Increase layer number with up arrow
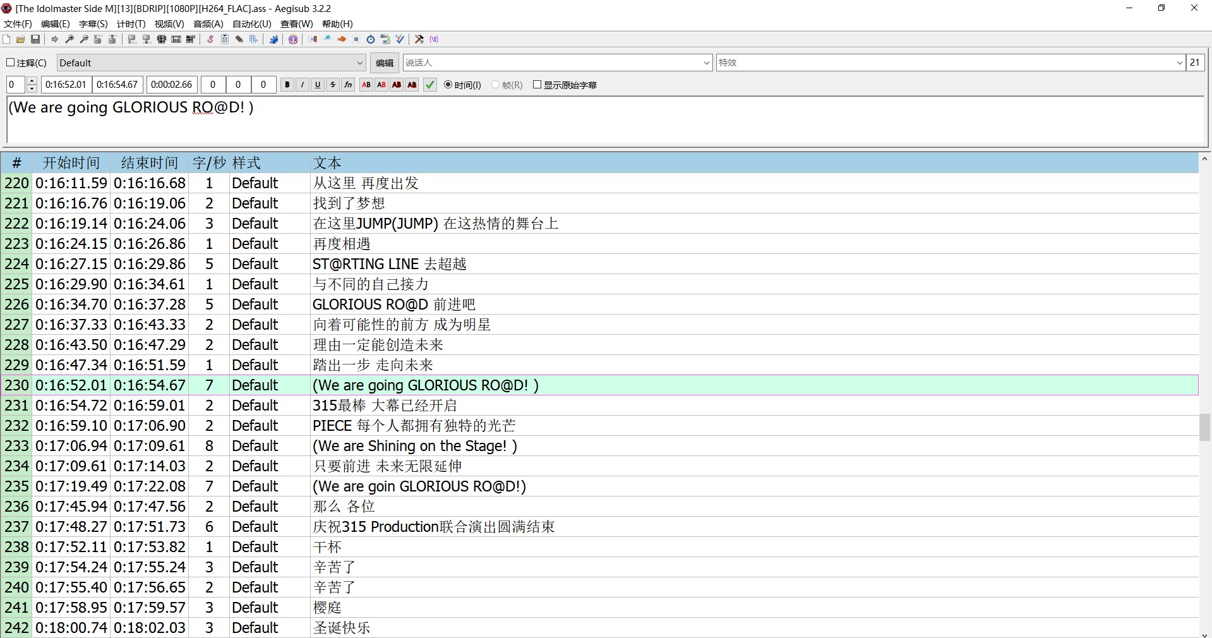1212x638 pixels. [32, 81]
